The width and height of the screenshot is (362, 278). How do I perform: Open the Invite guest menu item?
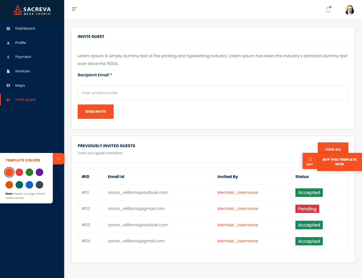pyautogui.click(x=25, y=100)
